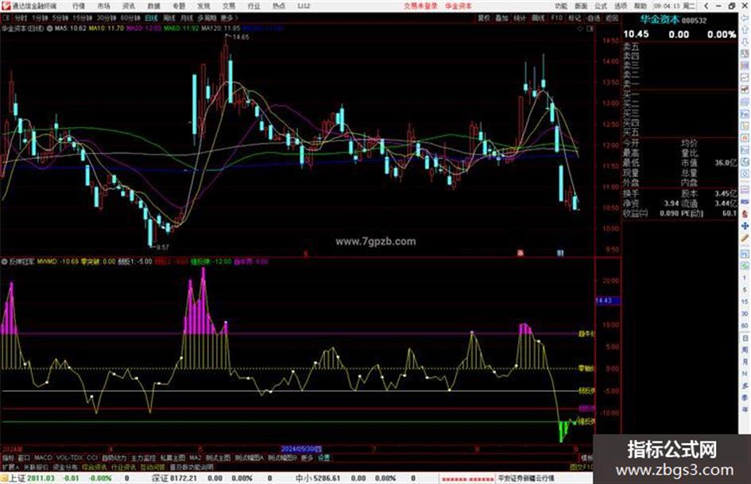The image size is (751, 484).
Task: Expand the 扩展∧ panel
Action: point(10,467)
